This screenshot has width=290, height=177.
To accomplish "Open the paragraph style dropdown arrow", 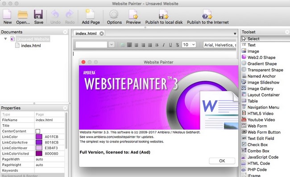I will click(x=112, y=45).
